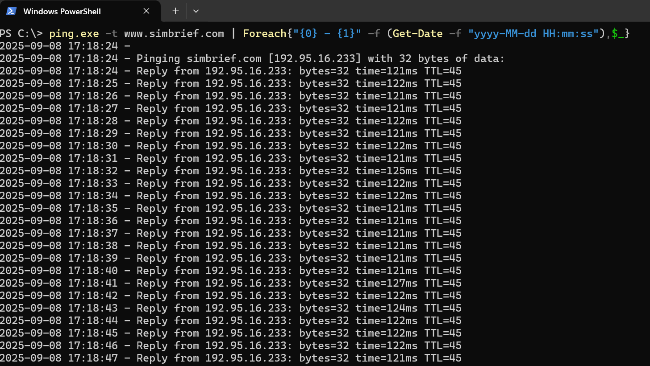The width and height of the screenshot is (650, 366).
Task: Click the reply line showing time=127ms
Action: click(231, 283)
